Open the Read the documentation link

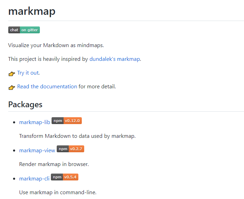(47, 87)
